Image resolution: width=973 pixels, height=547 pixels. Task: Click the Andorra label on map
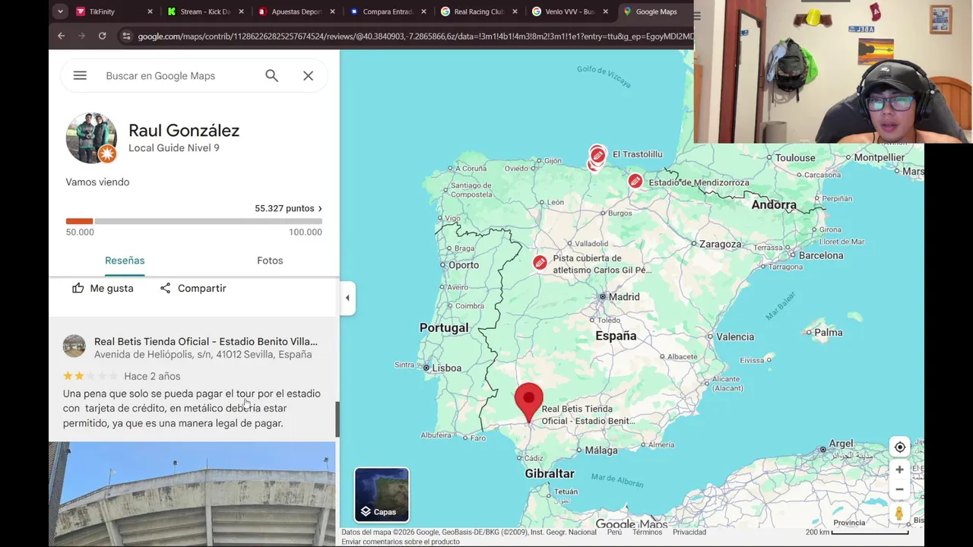[x=774, y=205]
